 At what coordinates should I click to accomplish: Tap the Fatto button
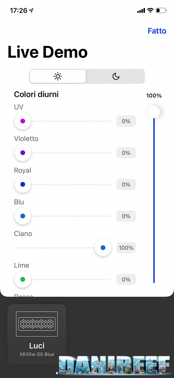(x=157, y=31)
